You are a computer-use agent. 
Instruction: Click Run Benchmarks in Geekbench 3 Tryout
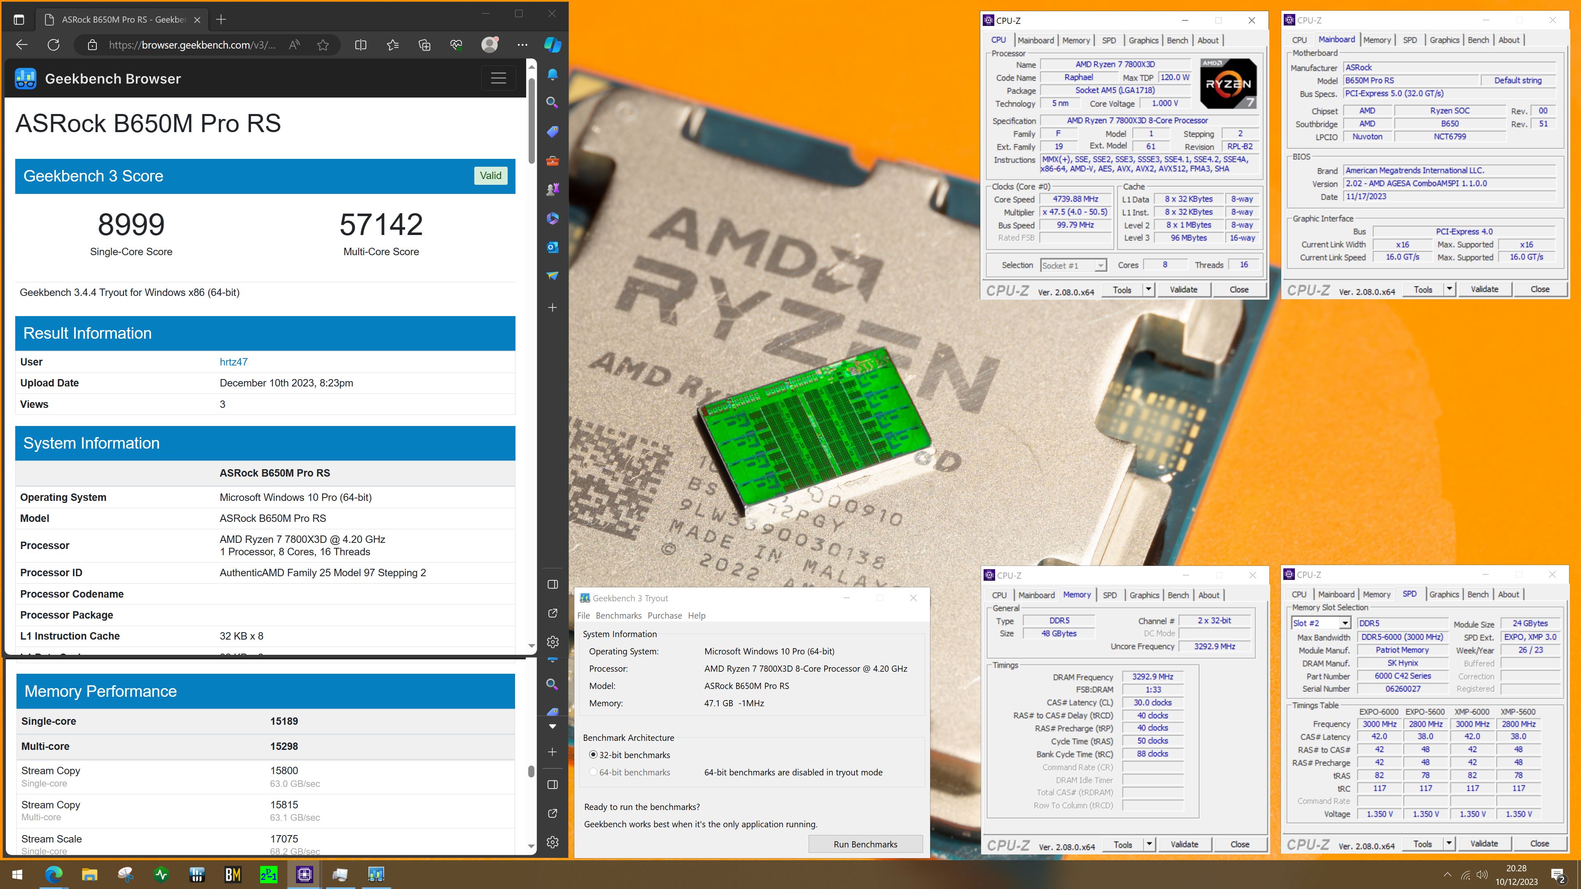click(x=865, y=844)
